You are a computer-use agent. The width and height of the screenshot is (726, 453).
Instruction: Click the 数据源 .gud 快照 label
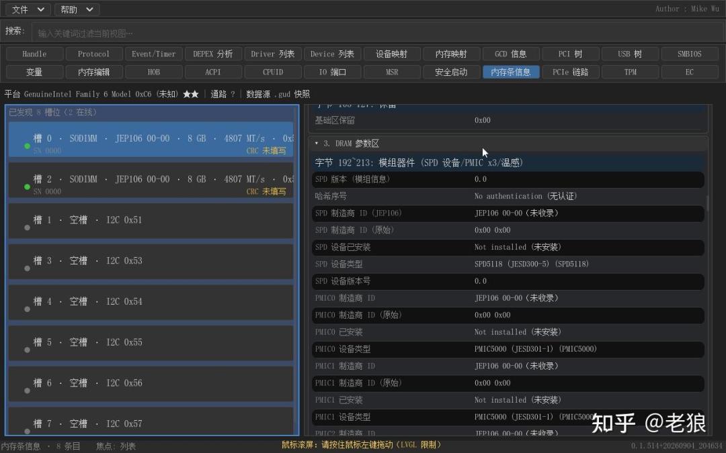click(278, 95)
